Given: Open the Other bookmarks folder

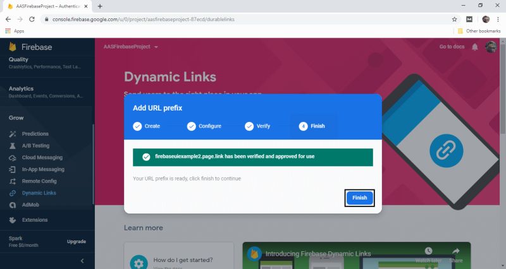Looking at the screenshot, I should click(479, 31).
